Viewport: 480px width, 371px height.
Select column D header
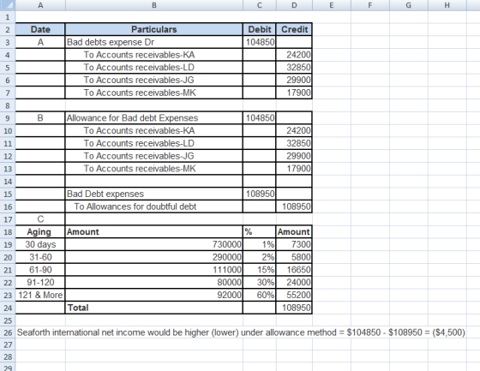294,5
